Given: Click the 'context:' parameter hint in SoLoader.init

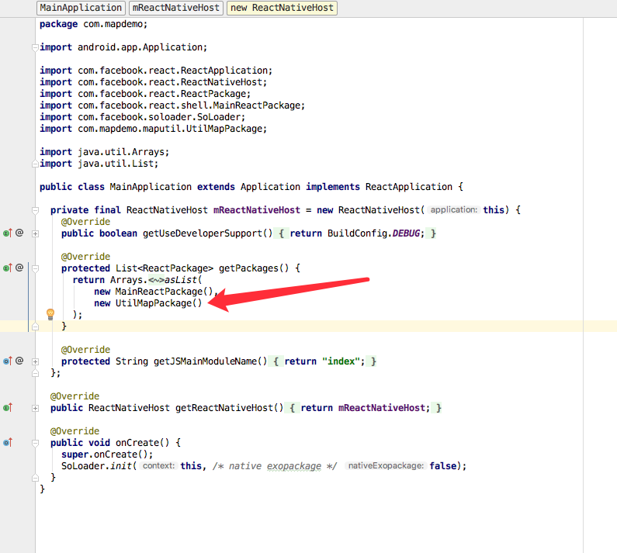Looking at the screenshot, I should click(158, 465).
